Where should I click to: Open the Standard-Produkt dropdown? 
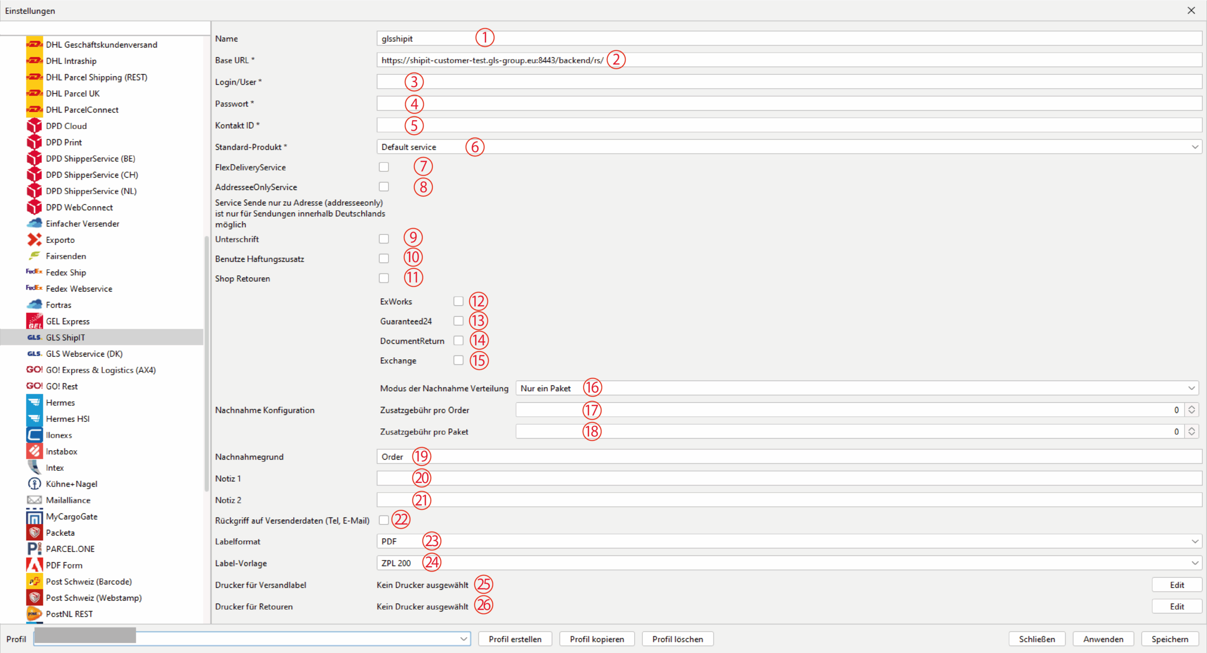pyautogui.click(x=789, y=147)
